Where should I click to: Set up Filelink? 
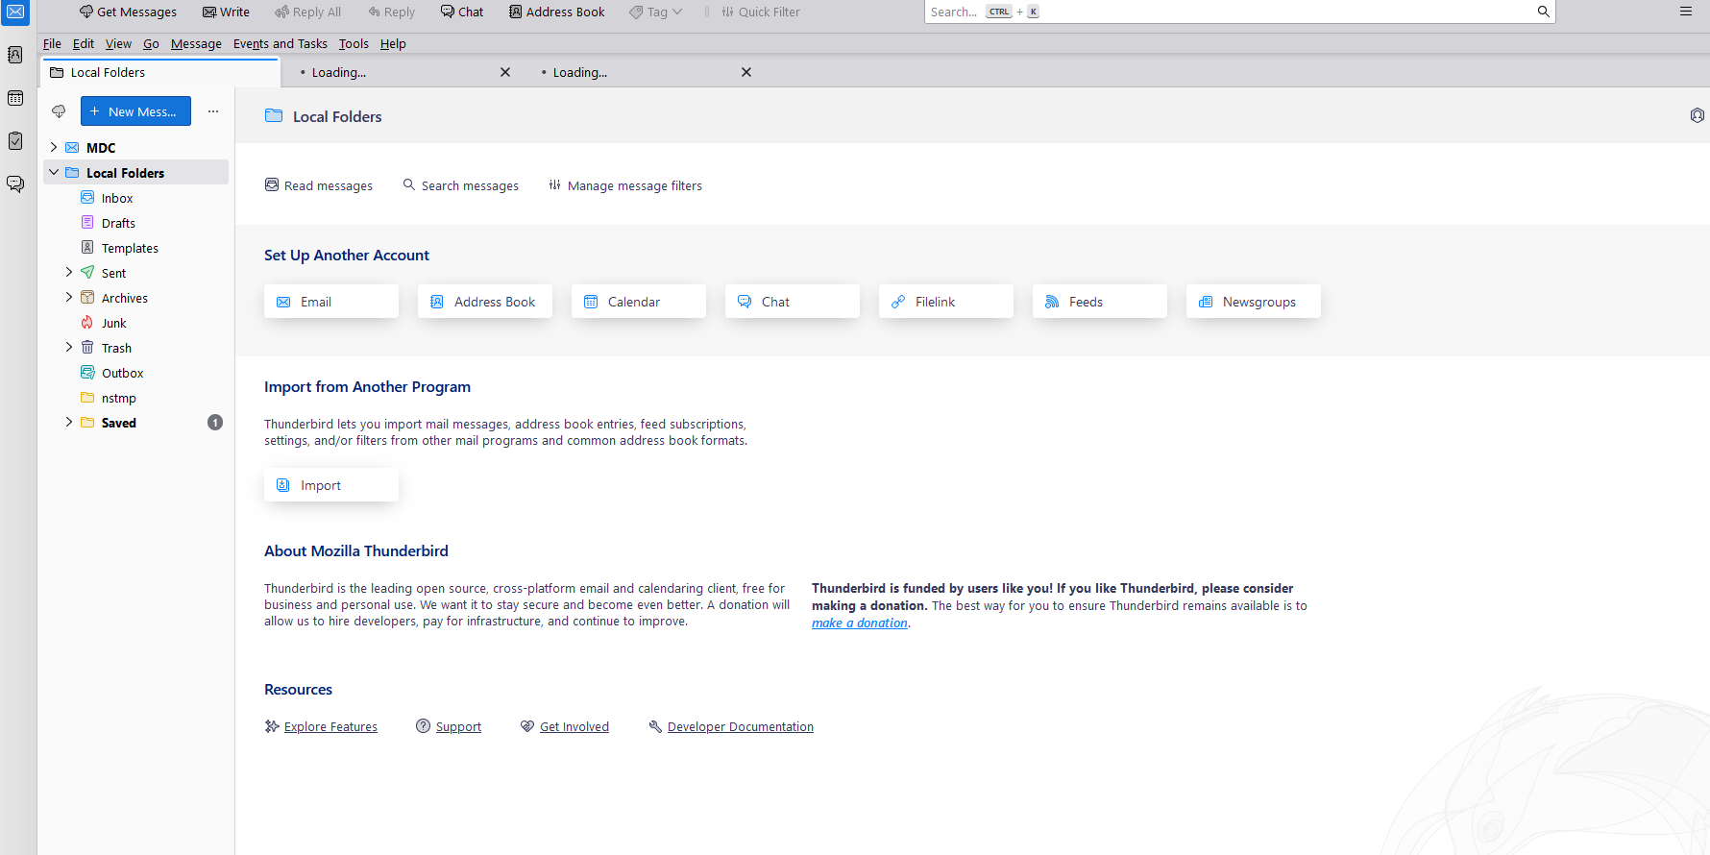[x=946, y=302]
